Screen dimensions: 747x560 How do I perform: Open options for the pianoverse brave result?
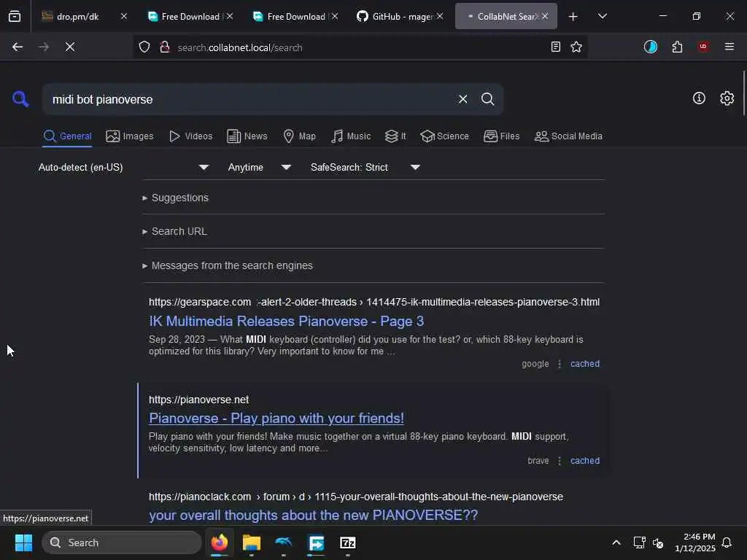(560, 461)
